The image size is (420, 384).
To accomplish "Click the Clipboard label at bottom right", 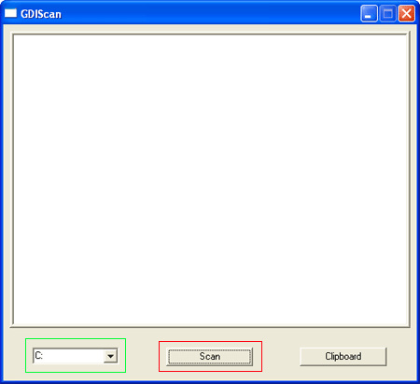I will (x=343, y=356).
